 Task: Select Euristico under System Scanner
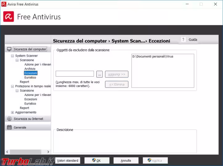(30, 77)
